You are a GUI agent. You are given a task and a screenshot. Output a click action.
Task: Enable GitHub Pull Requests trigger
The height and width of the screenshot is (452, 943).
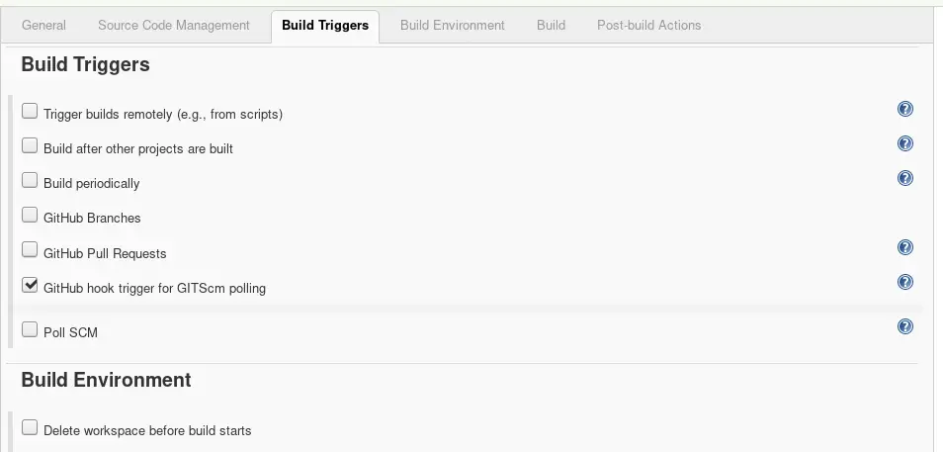tap(30, 250)
